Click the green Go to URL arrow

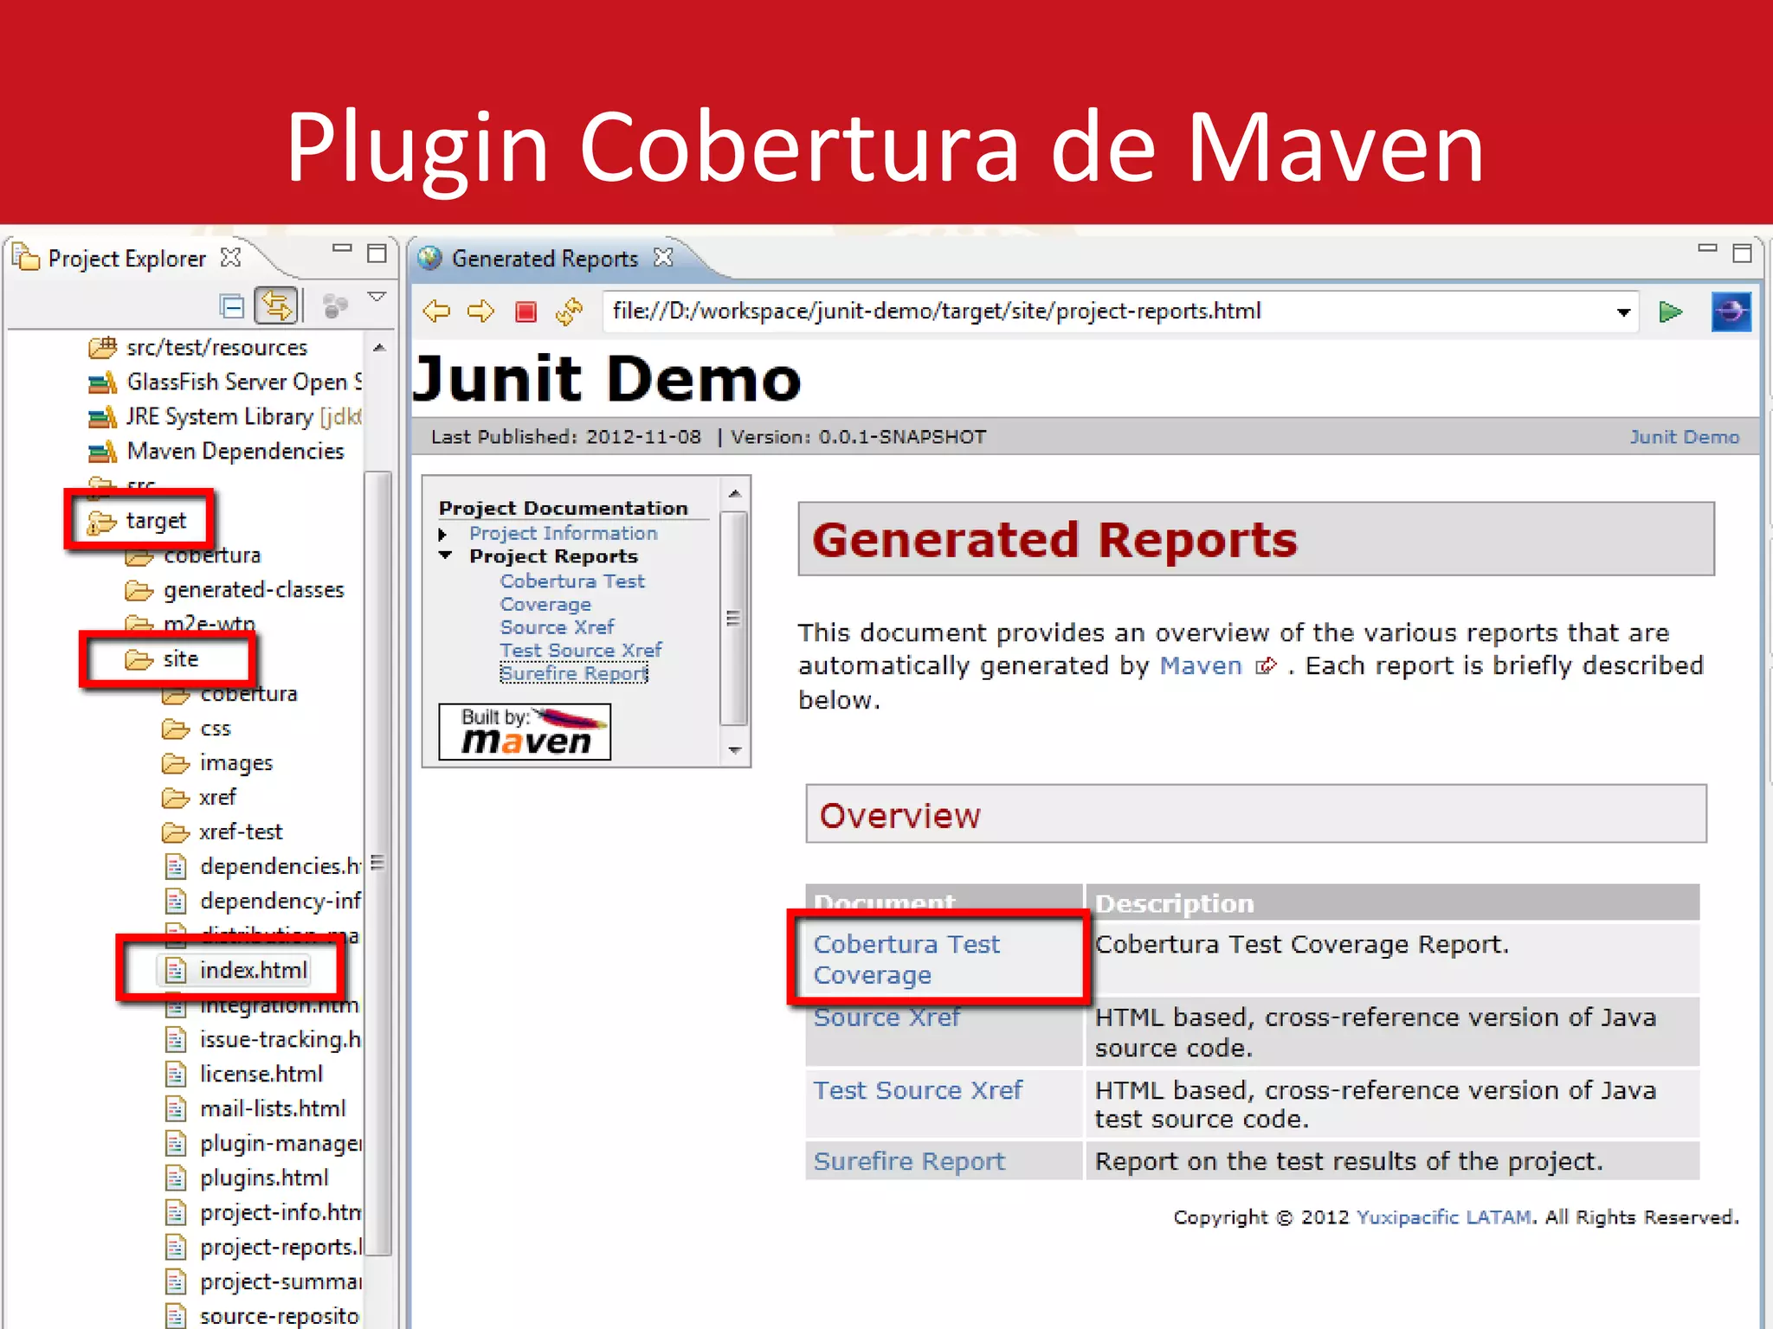pos(1670,311)
